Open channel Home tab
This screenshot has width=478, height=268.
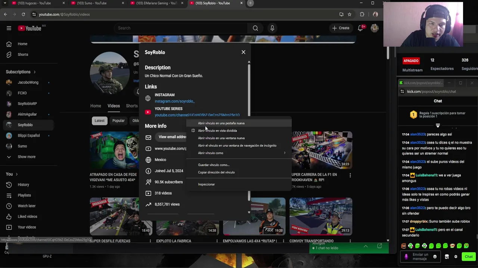coord(96,106)
